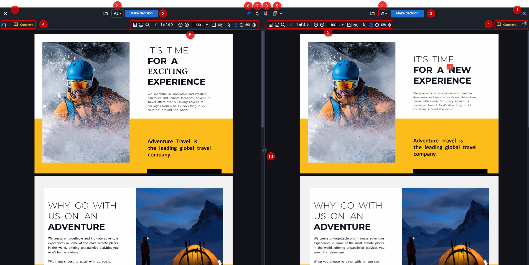Click the compare mode overlay icon

click(275, 13)
